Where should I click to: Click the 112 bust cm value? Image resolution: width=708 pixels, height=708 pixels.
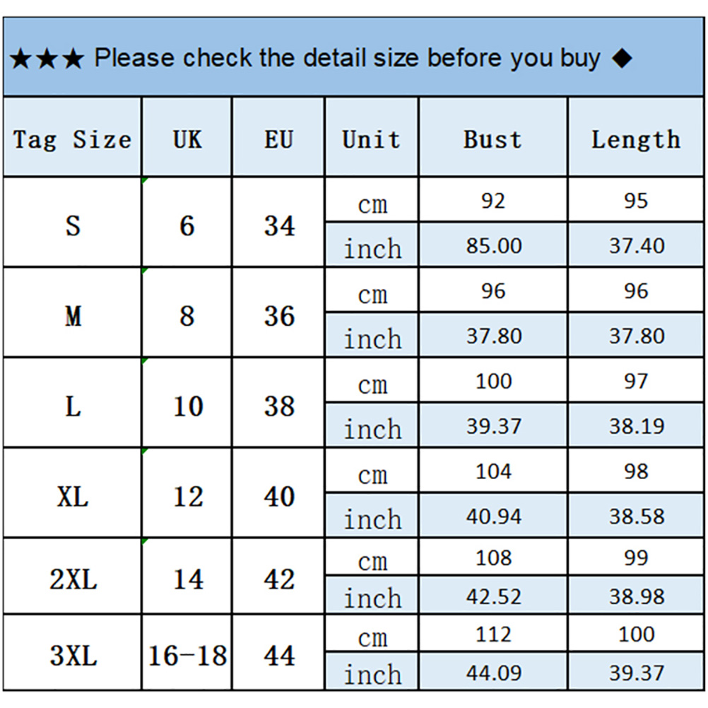pos(493,634)
